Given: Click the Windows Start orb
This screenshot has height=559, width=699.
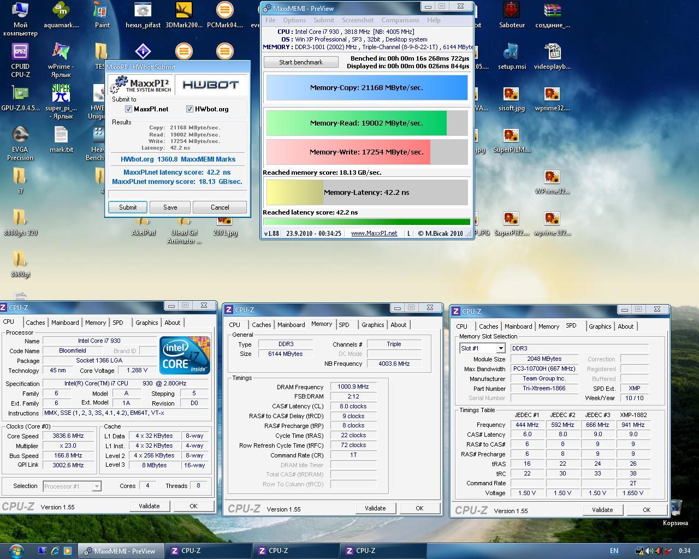Looking at the screenshot, I should pos(16,551).
